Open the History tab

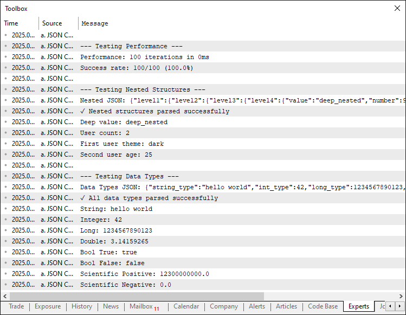82,306
